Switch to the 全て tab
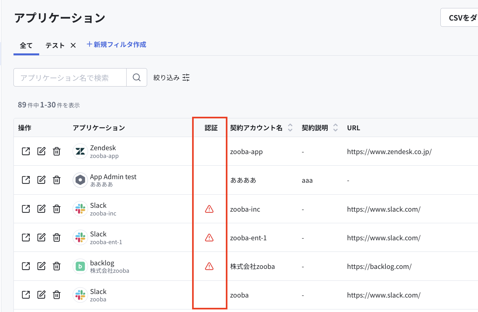 click(x=26, y=46)
